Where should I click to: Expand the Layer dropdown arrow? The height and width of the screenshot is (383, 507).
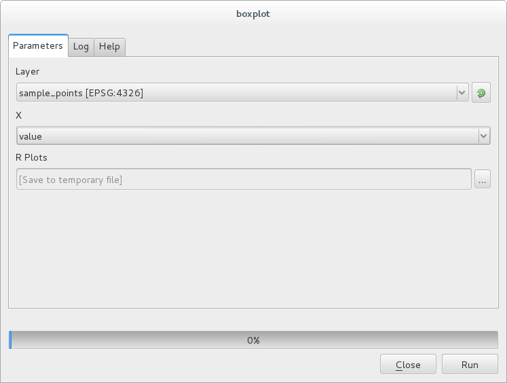pyautogui.click(x=463, y=93)
